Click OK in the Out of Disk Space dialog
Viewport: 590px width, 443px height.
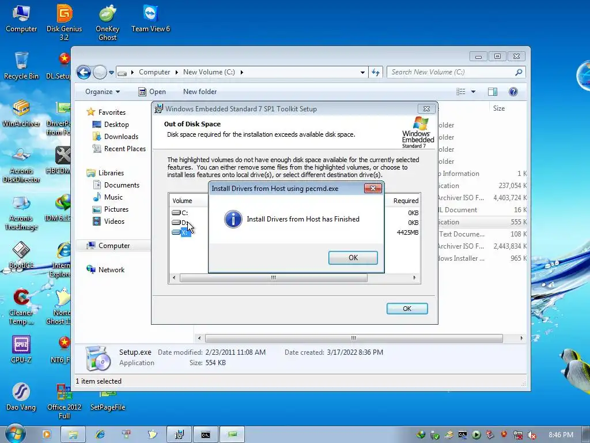coord(407,309)
